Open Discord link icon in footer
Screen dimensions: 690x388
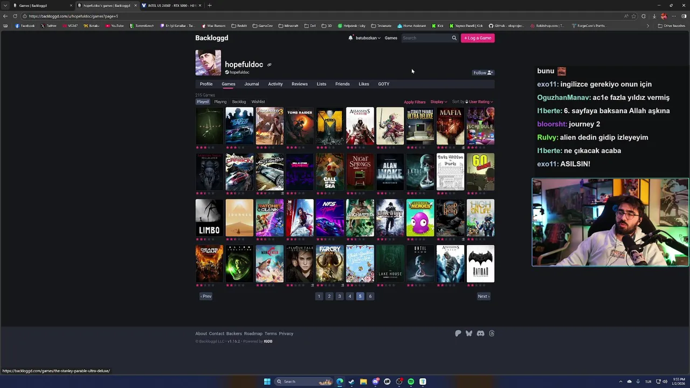pyautogui.click(x=480, y=334)
